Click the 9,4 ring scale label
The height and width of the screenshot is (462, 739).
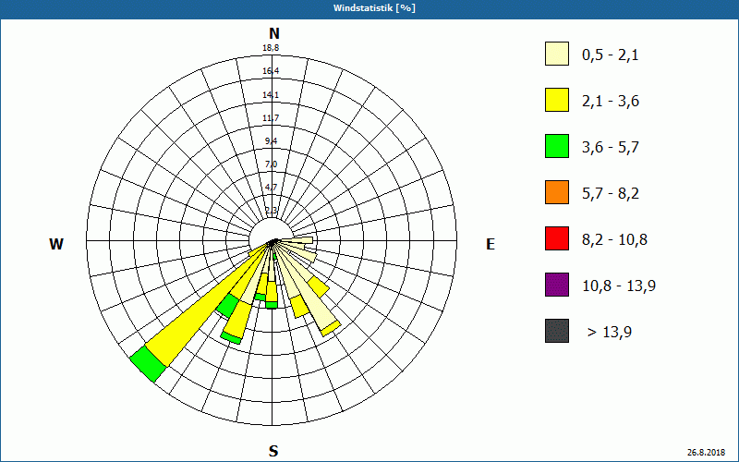point(272,141)
